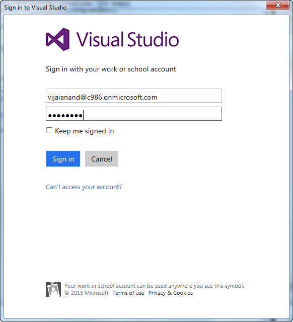Open the Privacy & Cookies link

pyautogui.click(x=171, y=293)
